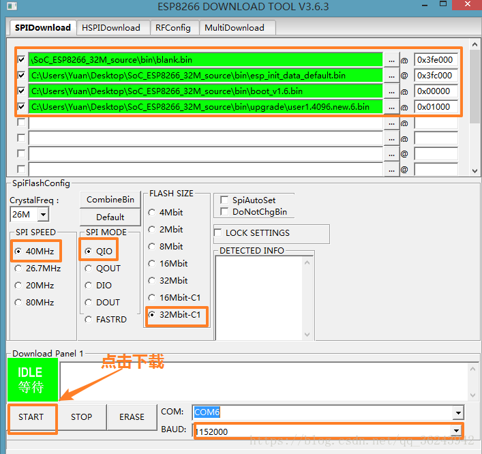Select 26.7MHz SPI speed
The height and width of the screenshot is (454, 482).
[18, 269]
